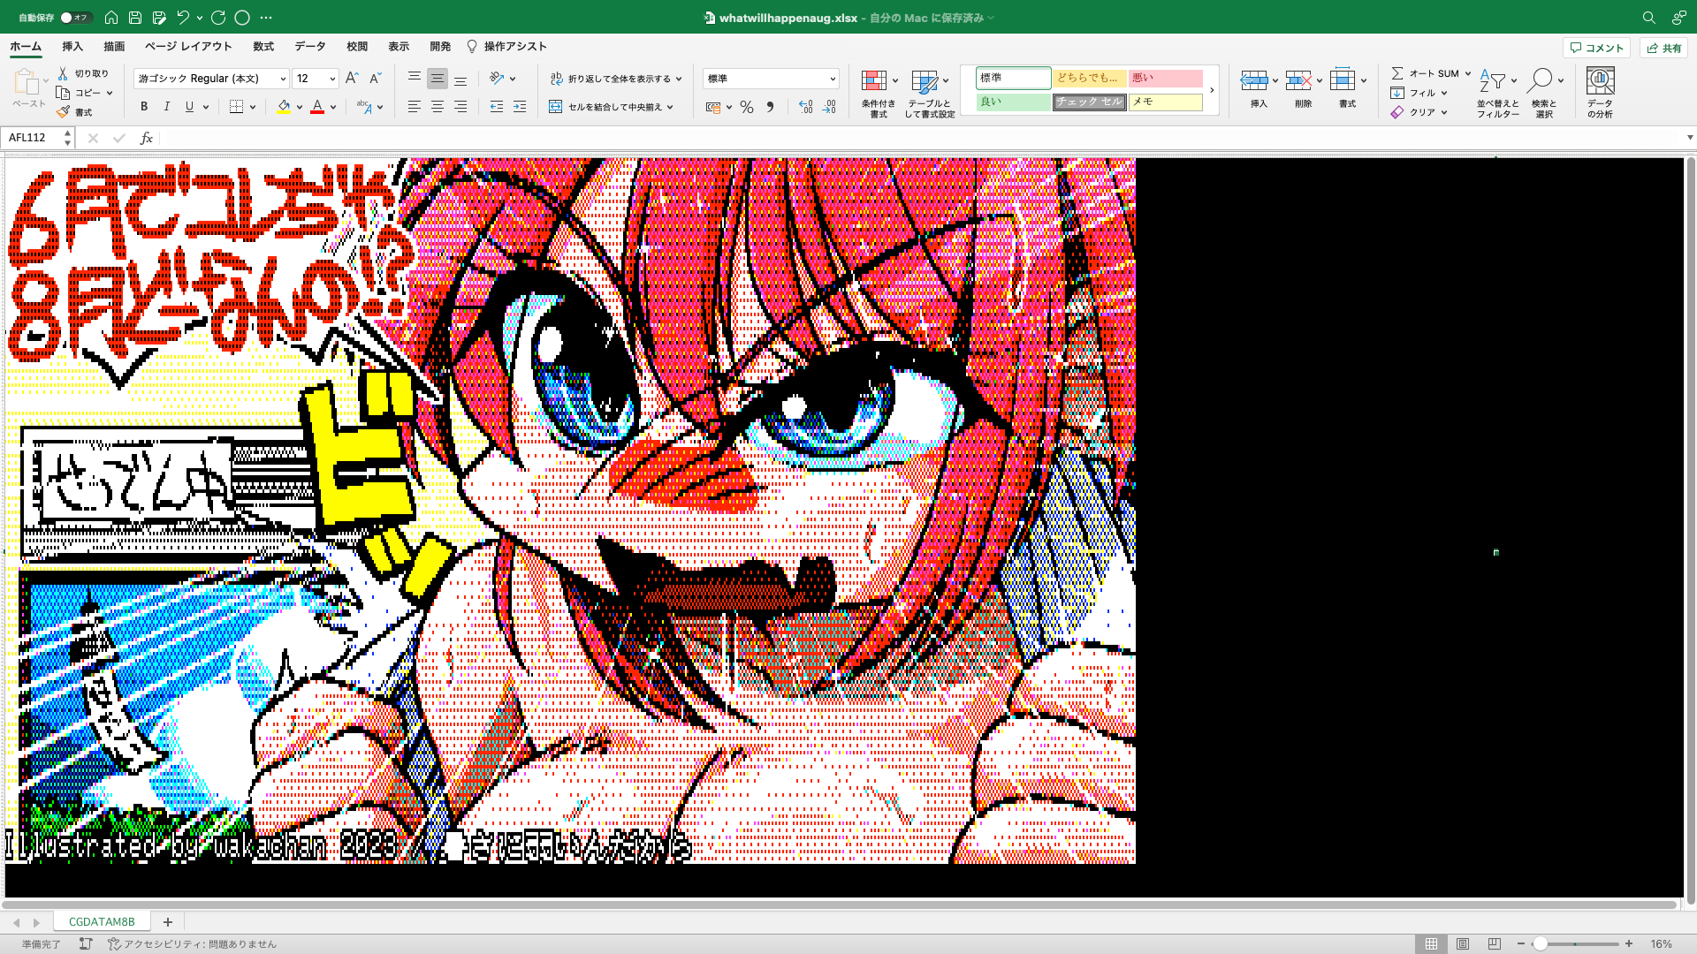
Task: Click the Paste clipboard icon
Action: (x=26, y=82)
